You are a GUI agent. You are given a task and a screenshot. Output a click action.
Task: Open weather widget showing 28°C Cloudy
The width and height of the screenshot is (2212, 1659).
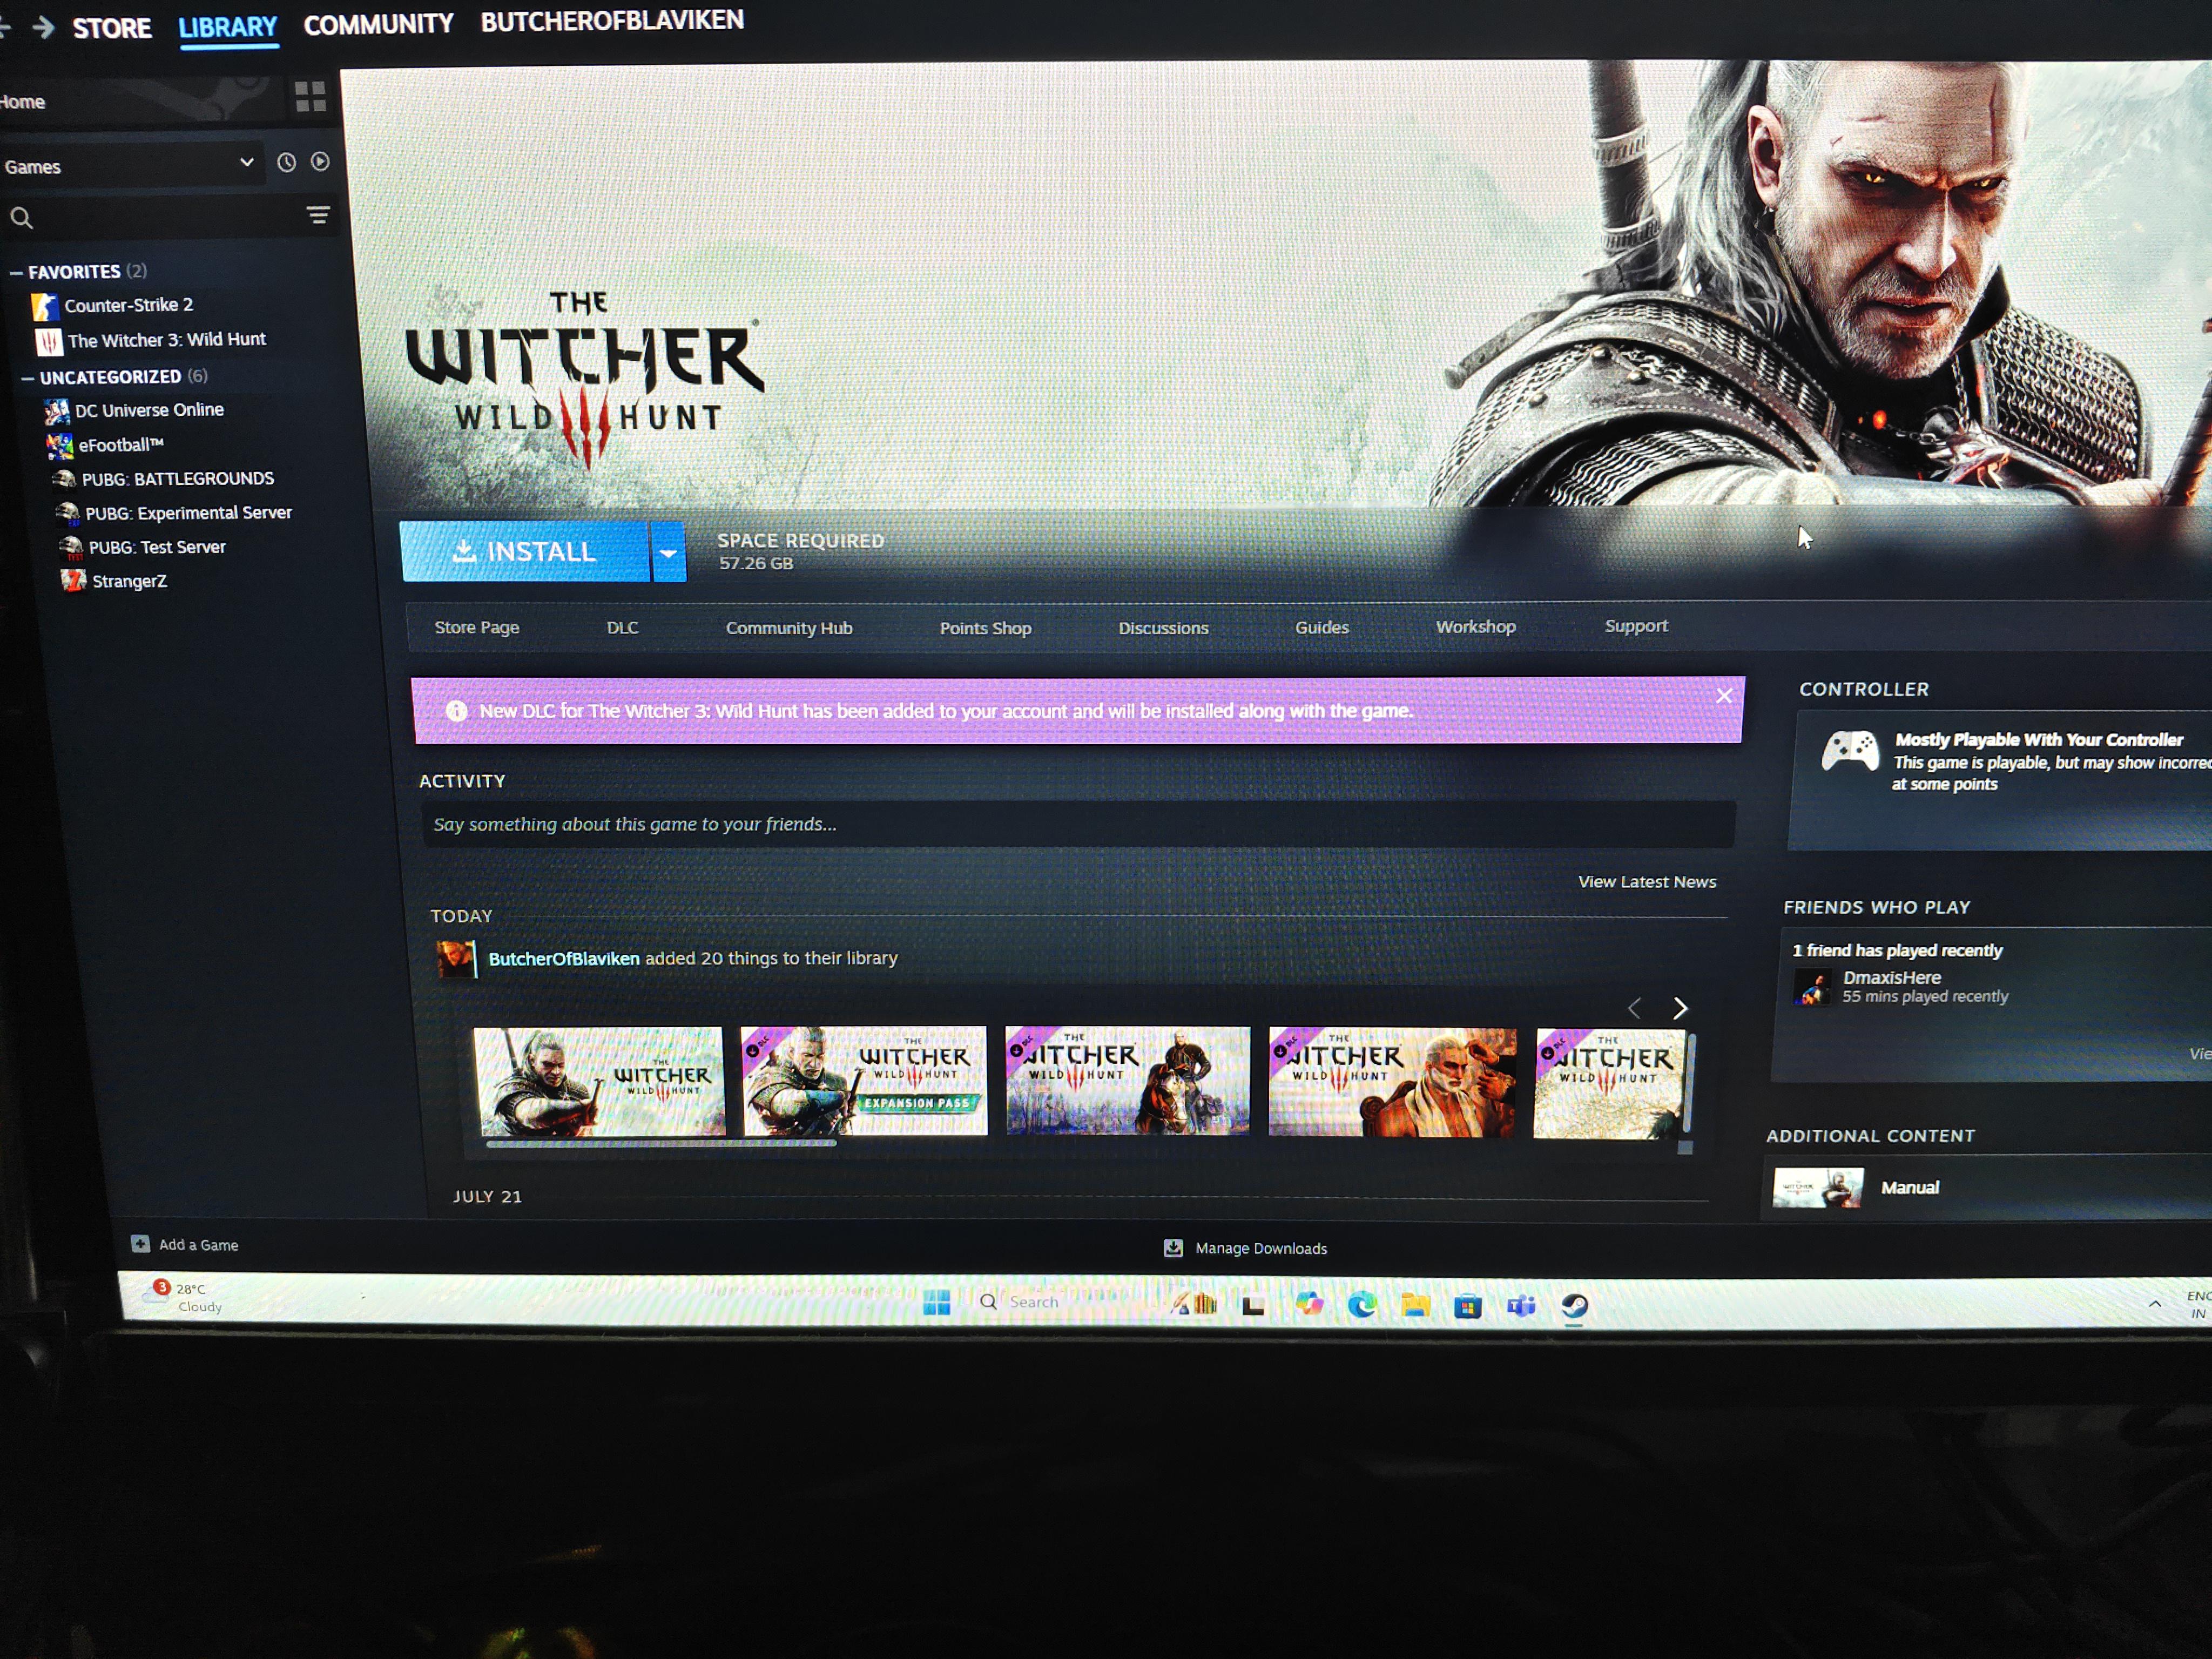pos(184,1296)
